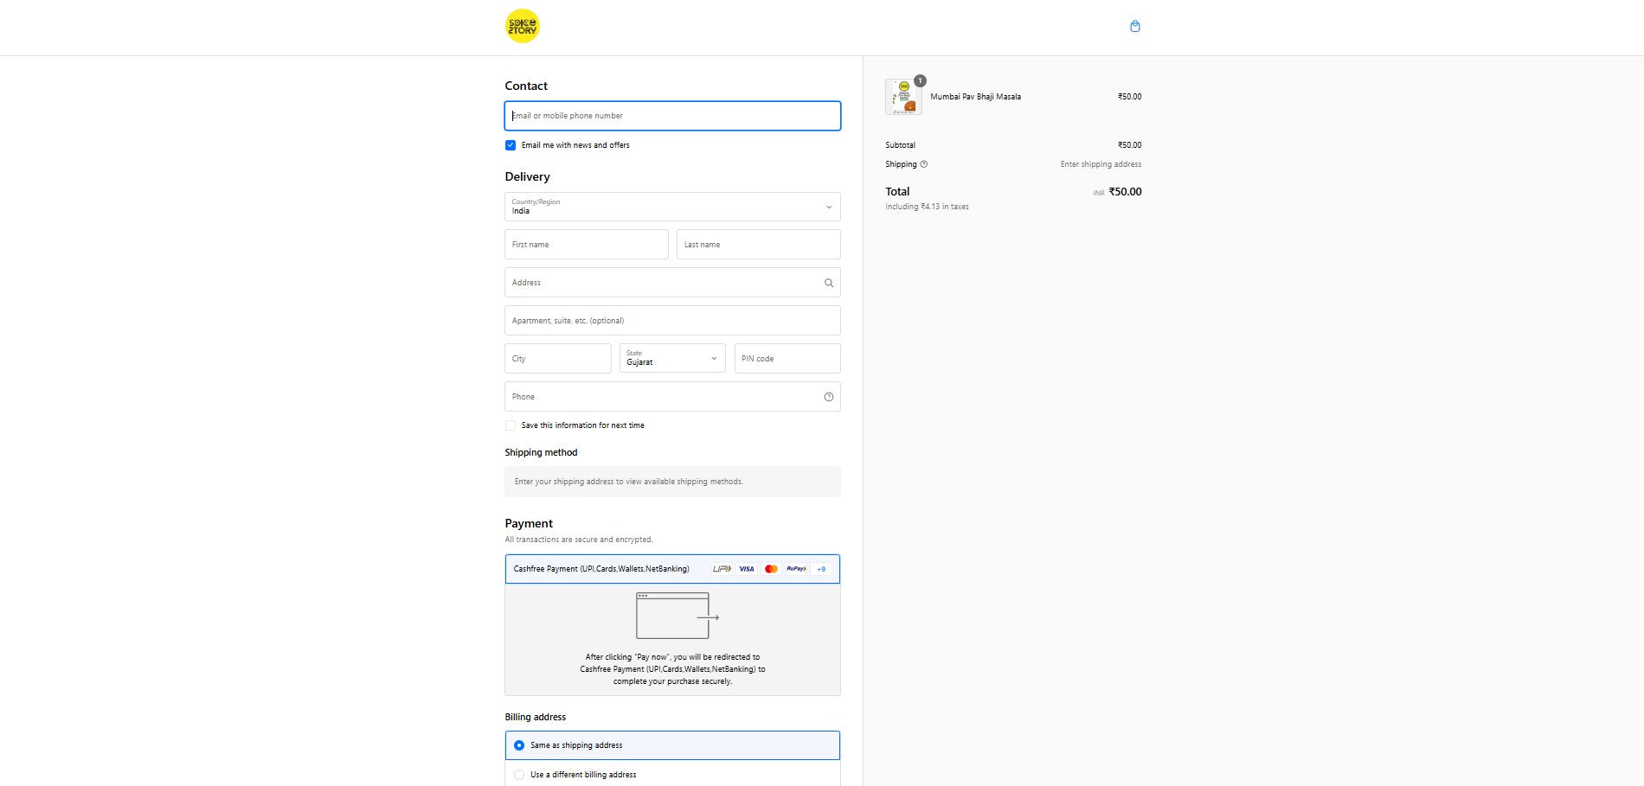1644x786 pixels.
Task: Expand the State dropdown showing Gujarat
Action: 671,359
